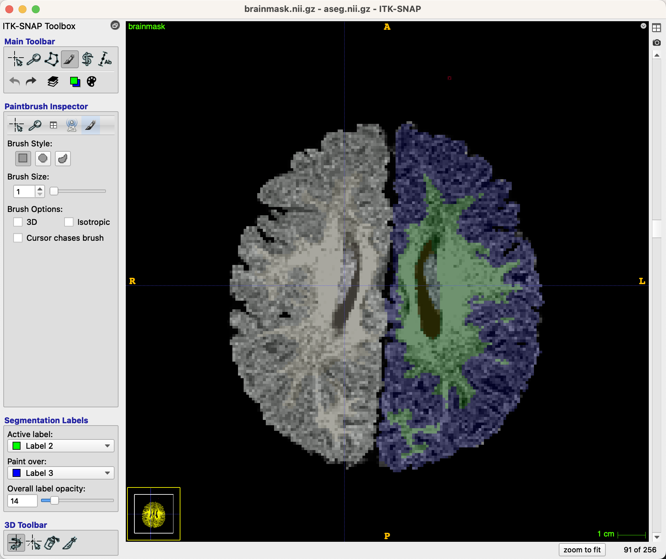Click the zoom thumbnail in the slice view
This screenshot has width=666, height=559.
pyautogui.click(x=154, y=514)
